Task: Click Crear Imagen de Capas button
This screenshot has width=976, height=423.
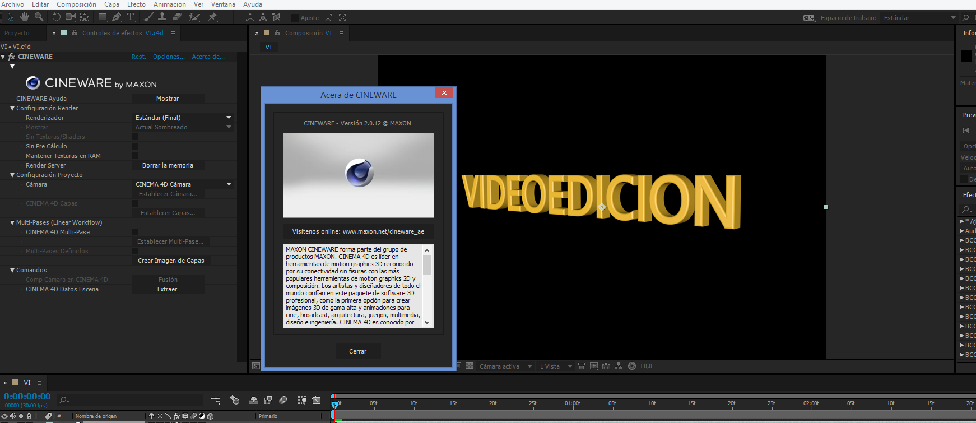Action: coord(171,261)
